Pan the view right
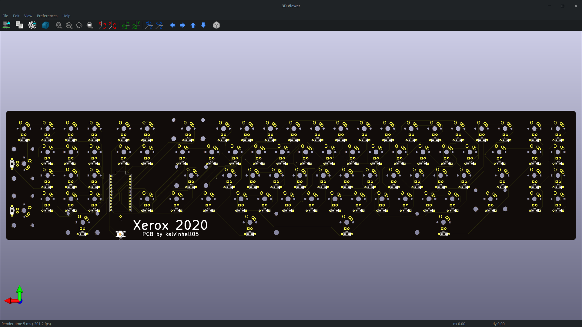 coord(183,25)
